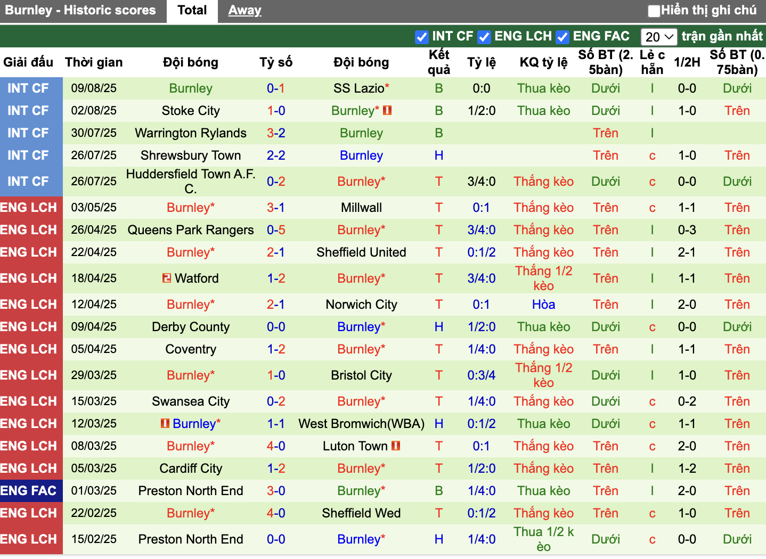Viewport: 766px width, 559px height.
Task: Click Sheffield United team name
Action: pyautogui.click(x=361, y=252)
